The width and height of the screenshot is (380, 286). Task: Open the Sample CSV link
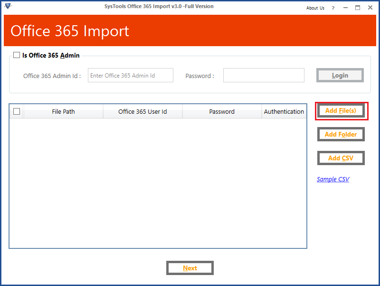333,179
